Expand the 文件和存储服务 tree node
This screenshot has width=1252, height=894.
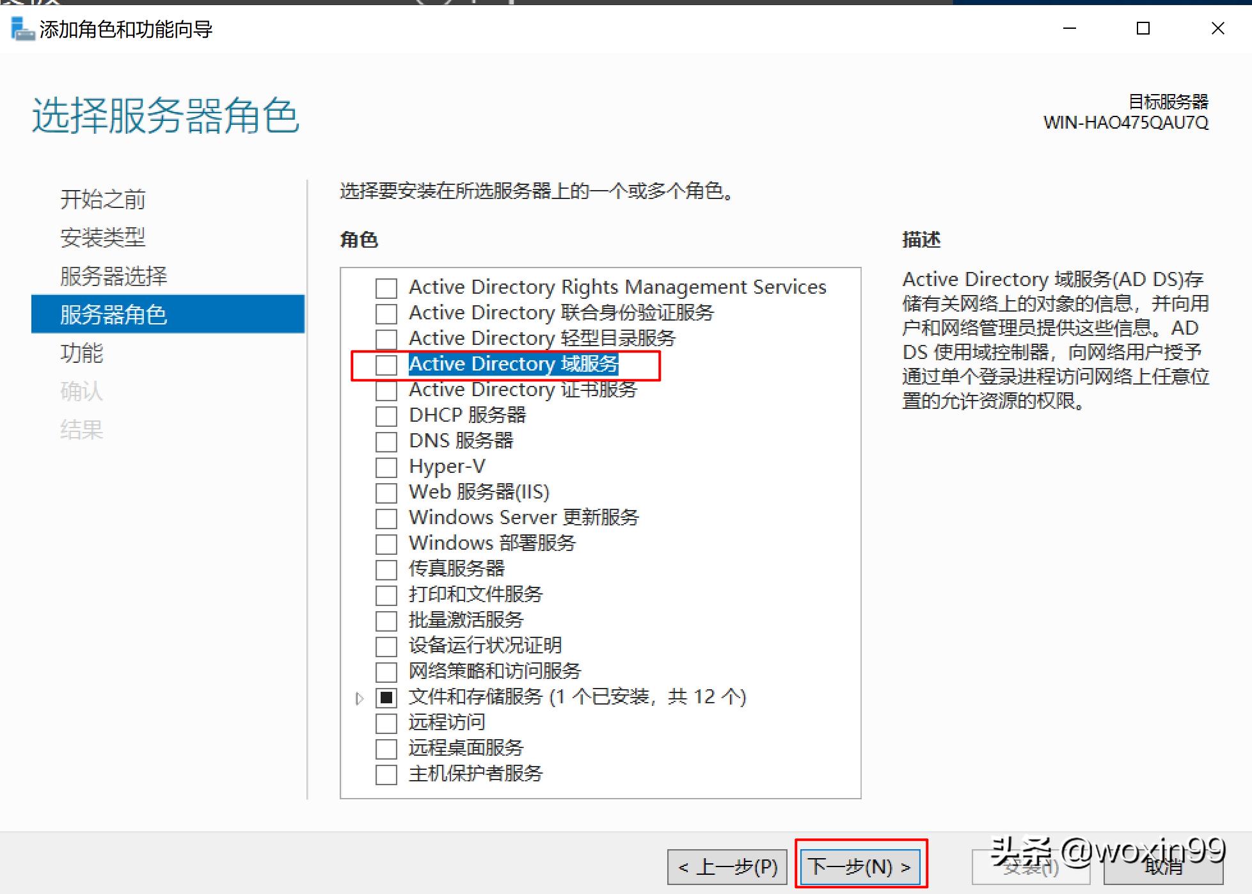tap(358, 698)
